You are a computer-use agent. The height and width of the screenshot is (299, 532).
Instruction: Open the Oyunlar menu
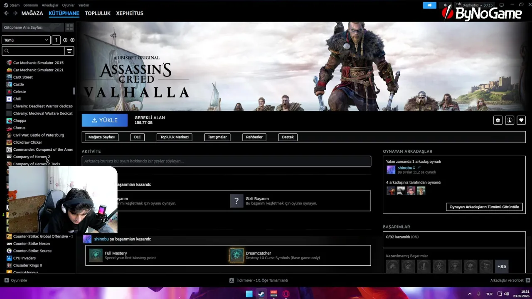click(x=69, y=5)
